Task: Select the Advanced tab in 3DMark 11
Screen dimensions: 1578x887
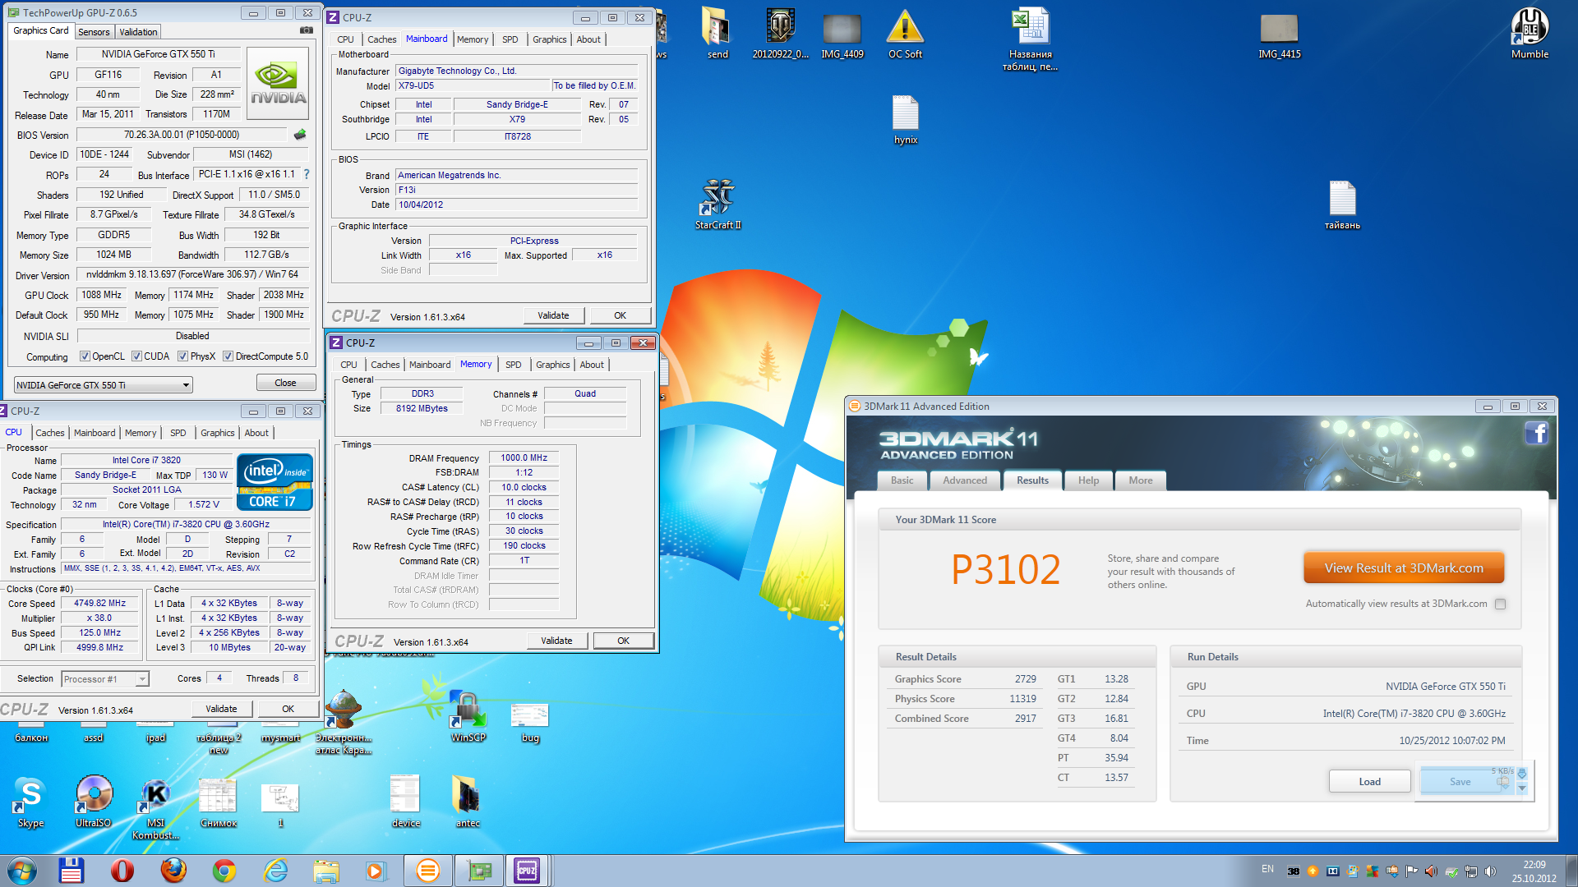Action: pos(965,480)
